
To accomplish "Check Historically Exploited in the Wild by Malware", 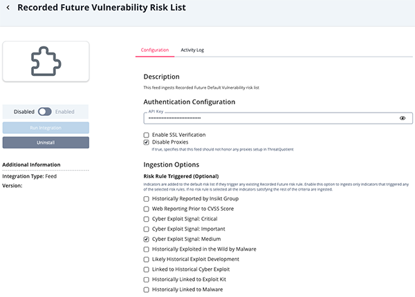I will [x=147, y=249].
